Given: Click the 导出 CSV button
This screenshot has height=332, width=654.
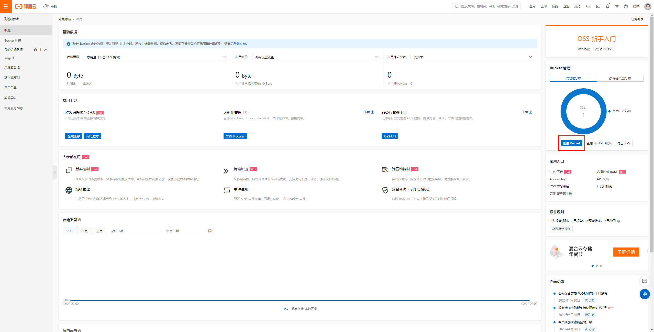Looking at the screenshot, I should pyautogui.click(x=624, y=143).
